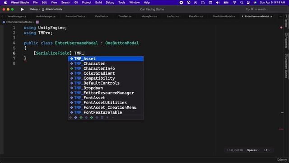Choose TMP_EditorResourceManager suggestion
The width and height of the screenshot is (289, 163).
pyautogui.click(x=106, y=93)
